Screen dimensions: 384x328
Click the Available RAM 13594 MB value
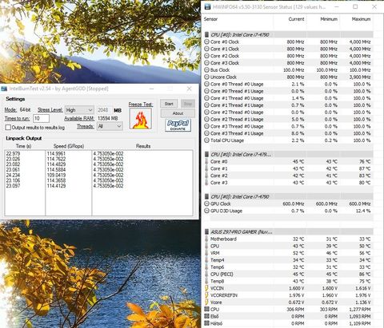[108, 118]
